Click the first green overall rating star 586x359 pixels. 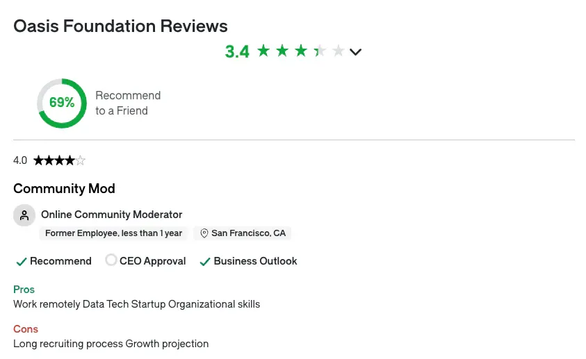pos(263,51)
